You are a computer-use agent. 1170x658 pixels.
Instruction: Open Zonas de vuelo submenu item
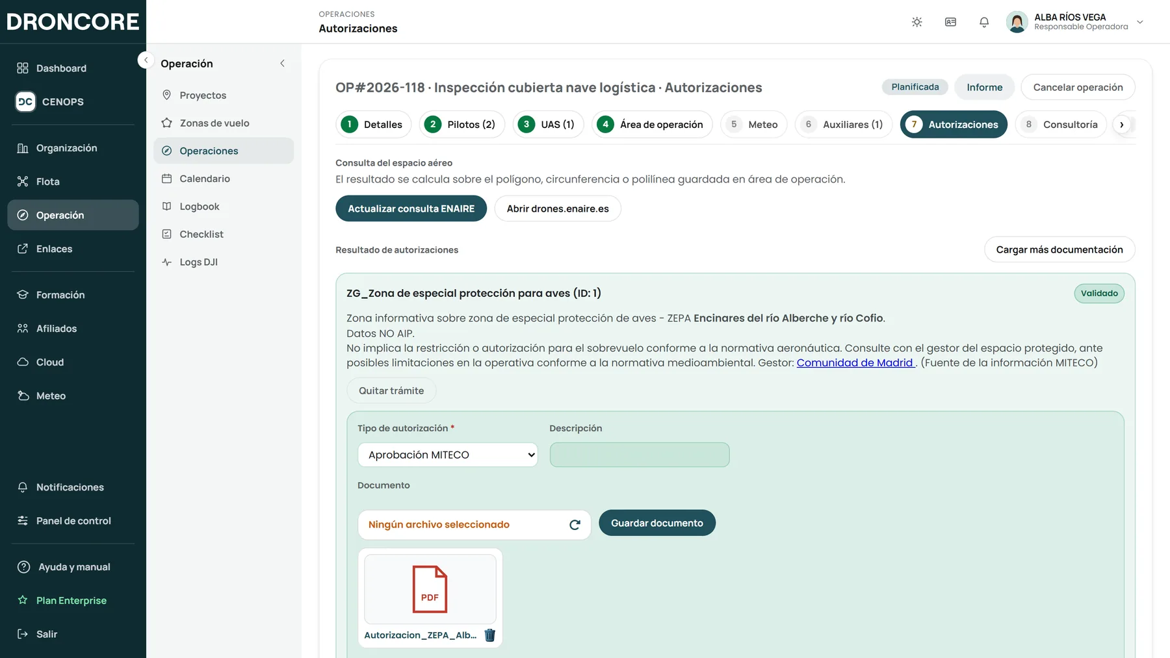(224, 123)
